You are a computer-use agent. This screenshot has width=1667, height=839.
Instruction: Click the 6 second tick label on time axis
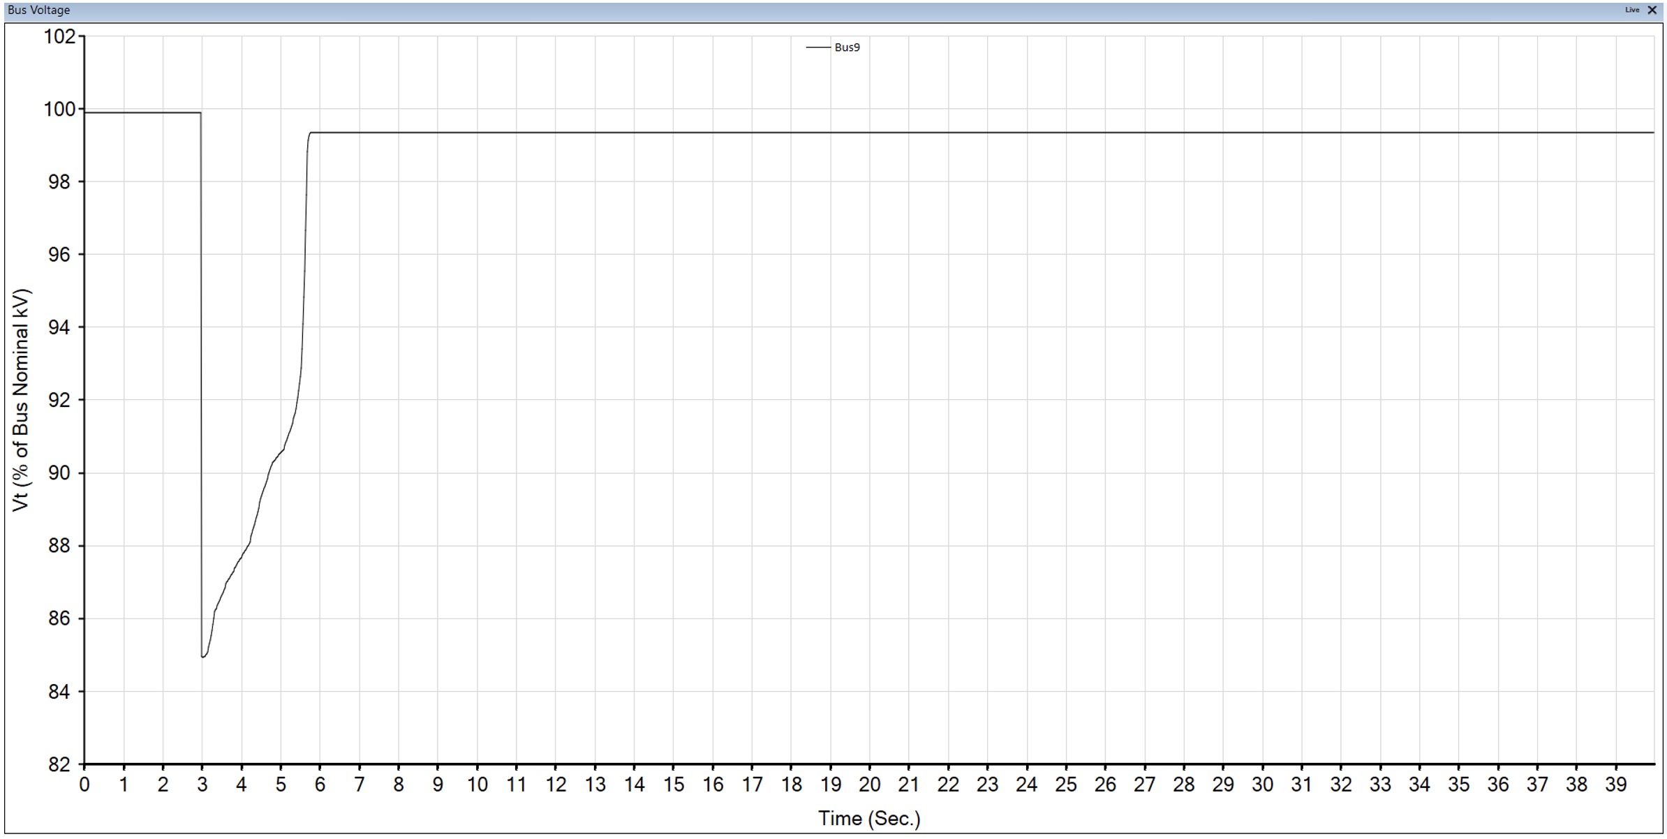point(320,785)
